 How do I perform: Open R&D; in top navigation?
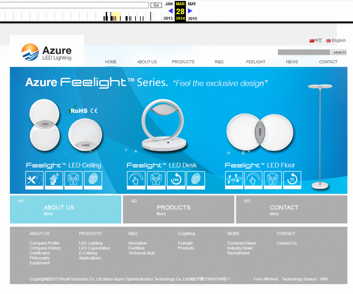point(220,62)
